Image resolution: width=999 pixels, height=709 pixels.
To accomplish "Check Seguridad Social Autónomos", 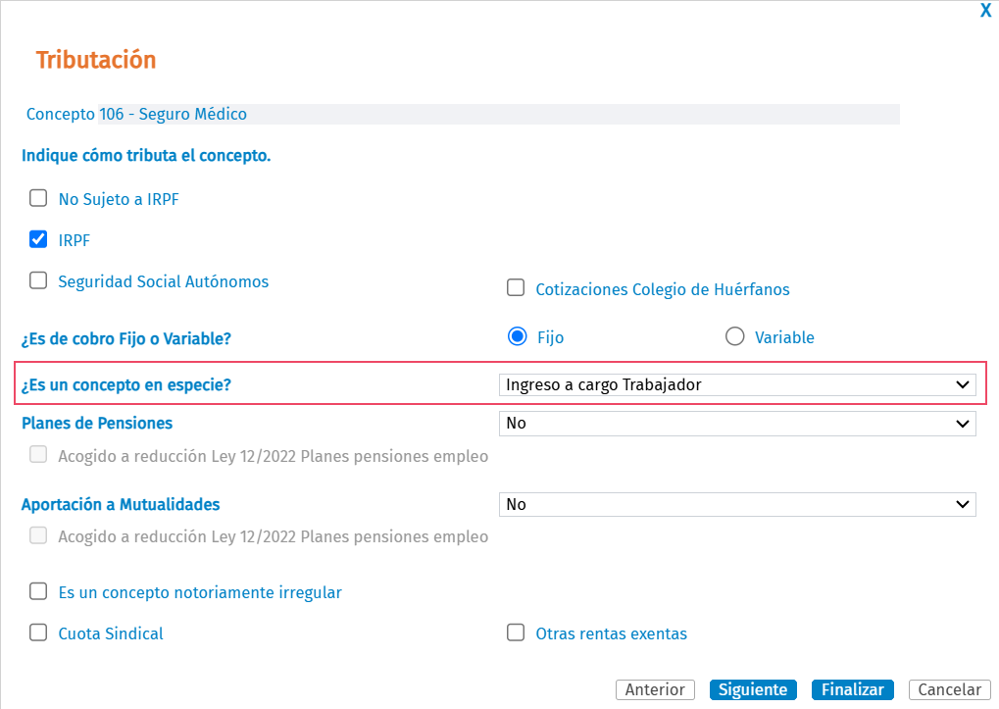I will click(x=37, y=279).
